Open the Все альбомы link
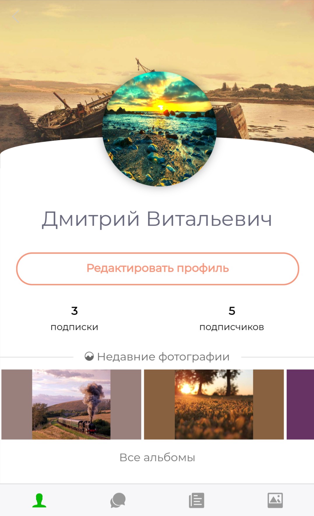The image size is (314, 516). point(157,457)
